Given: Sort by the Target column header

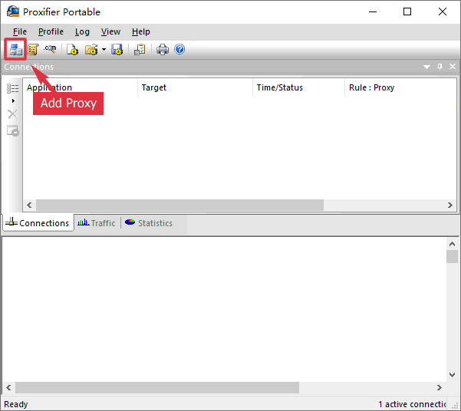Looking at the screenshot, I should click(196, 87).
